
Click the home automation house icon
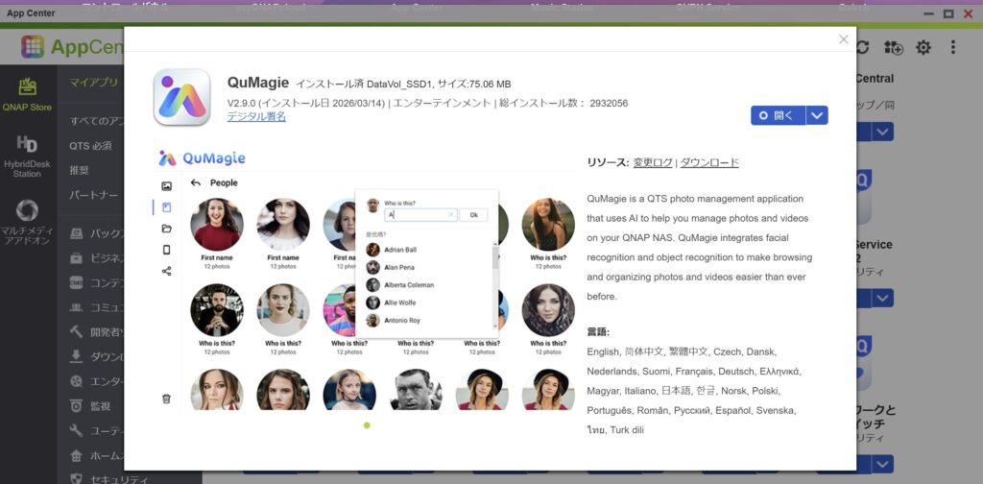click(77, 456)
